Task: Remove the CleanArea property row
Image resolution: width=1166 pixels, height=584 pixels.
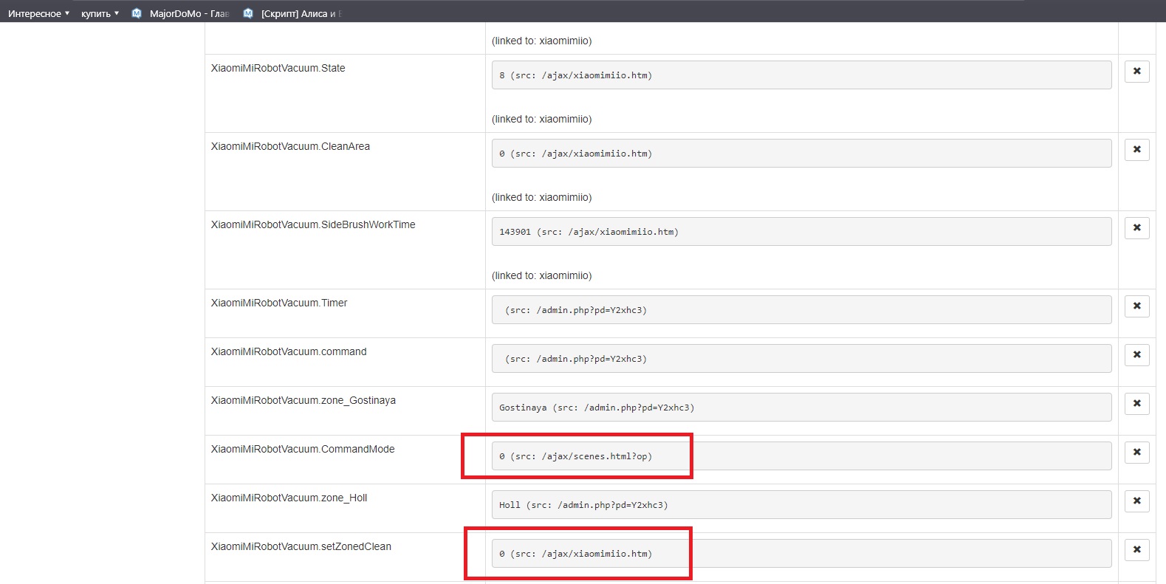Action: click(1136, 150)
